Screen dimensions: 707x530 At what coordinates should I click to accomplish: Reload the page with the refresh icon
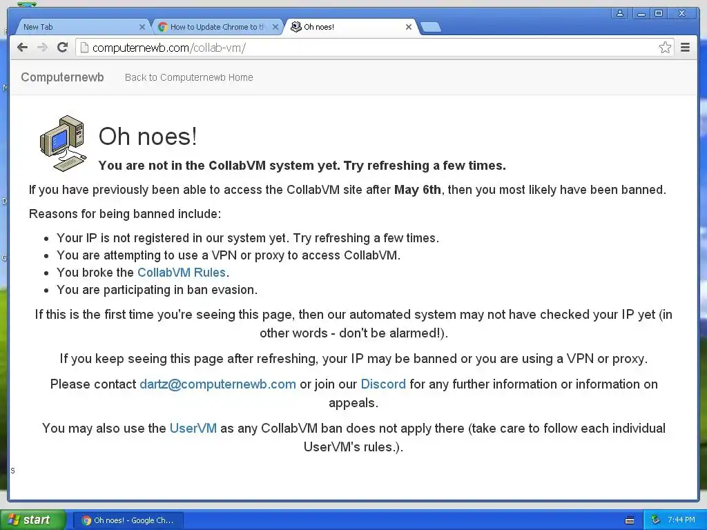63,48
